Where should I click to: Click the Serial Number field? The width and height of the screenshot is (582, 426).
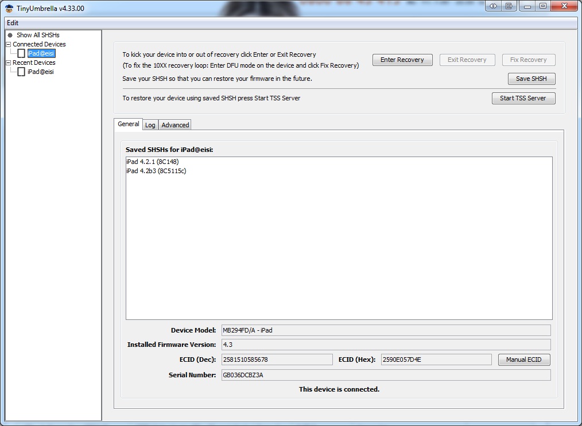pos(386,375)
